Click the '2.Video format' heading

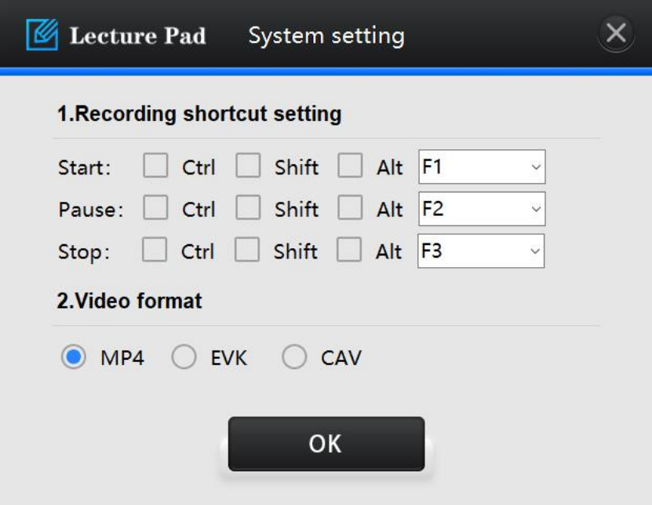pyautogui.click(x=129, y=301)
